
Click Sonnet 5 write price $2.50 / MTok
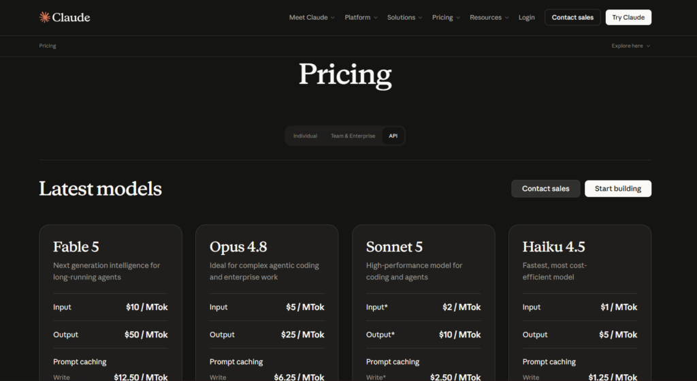tap(455, 377)
